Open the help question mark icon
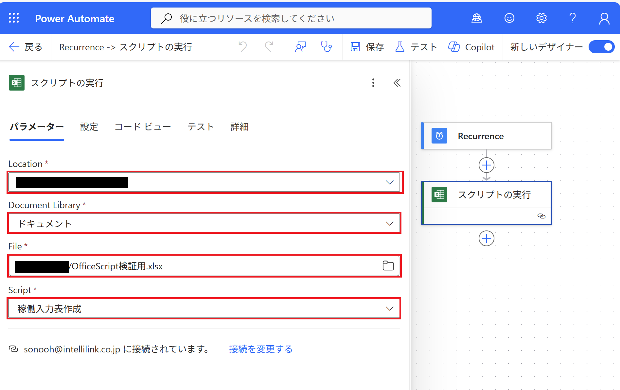The image size is (620, 390). (573, 18)
